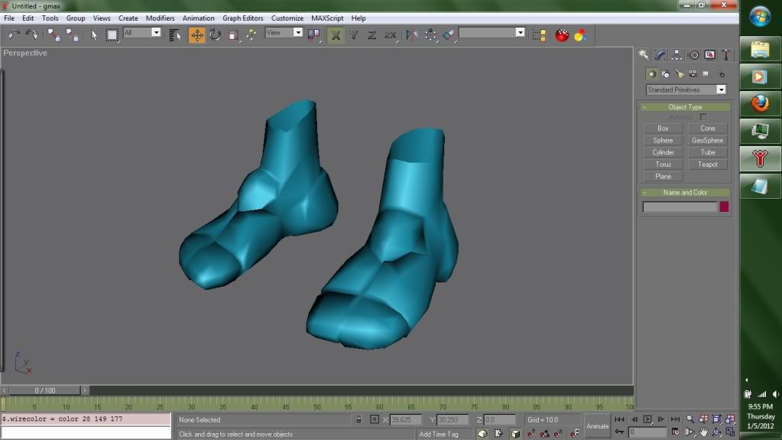Open the Modifiers menu

click(160, 18)
